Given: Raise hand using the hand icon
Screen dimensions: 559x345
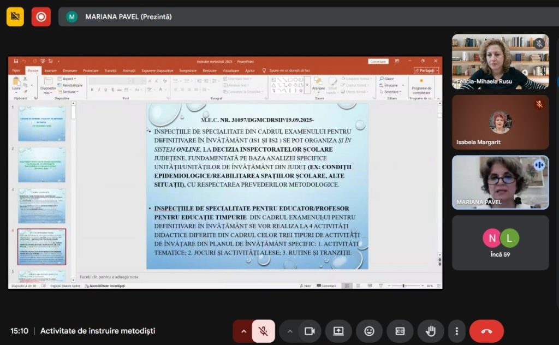Looking at the screenshot, I should (x=431, y=331).
